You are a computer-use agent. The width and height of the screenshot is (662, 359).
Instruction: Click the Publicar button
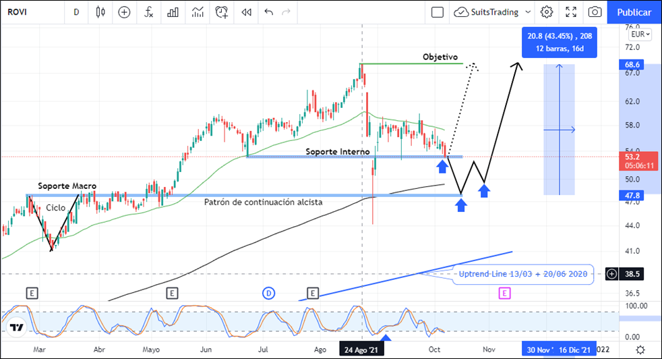[634, 12]
